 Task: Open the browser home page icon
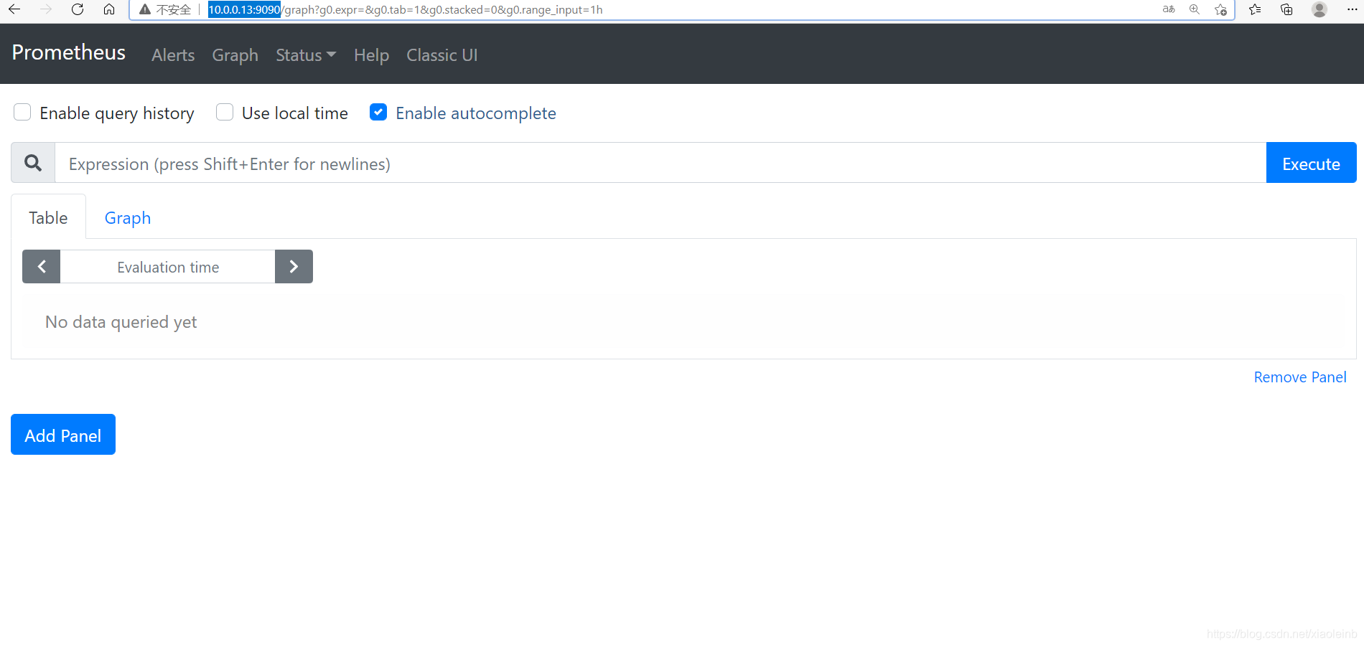click(109, 9)
